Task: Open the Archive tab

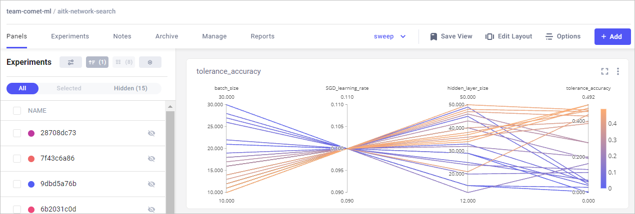Action: pyautogui.click(x=166, y=36)
